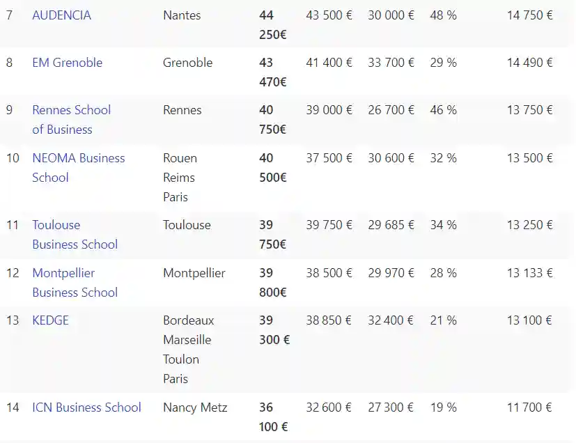Screen dimensions: 576x443
Task: Click the 29 685 € amount
Action: [391, 225]
